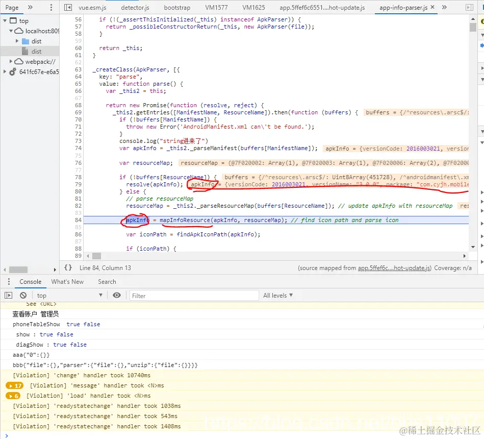Open the VM1577 tab
Image resolution: width=484 pixels, height=439 pixels.
pyautogui.click(x=216, y=8)
